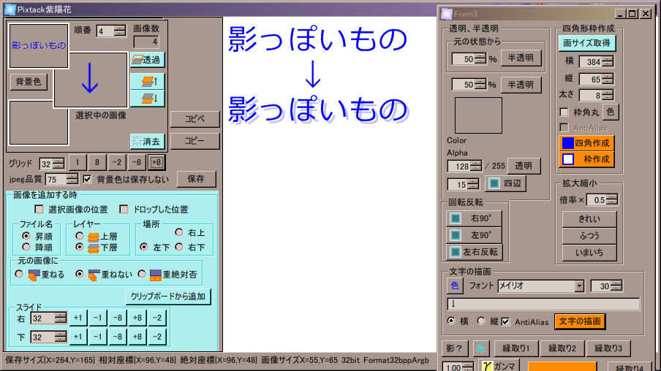
Task: Select 右上 location radio button
Action: (179, 232)
